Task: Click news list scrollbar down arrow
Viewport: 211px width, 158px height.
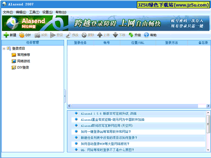Action: (x=208, y=150)
